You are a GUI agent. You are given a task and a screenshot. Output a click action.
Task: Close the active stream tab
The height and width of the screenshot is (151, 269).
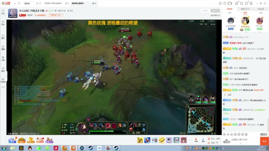coord(96,3)
